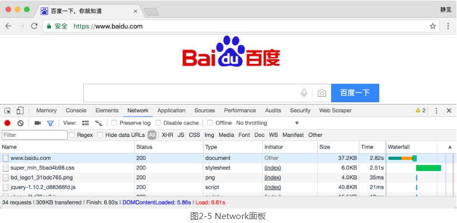This screenshot has height=223, width=457.
Task: Open the Sources tab
Action: 205,111
